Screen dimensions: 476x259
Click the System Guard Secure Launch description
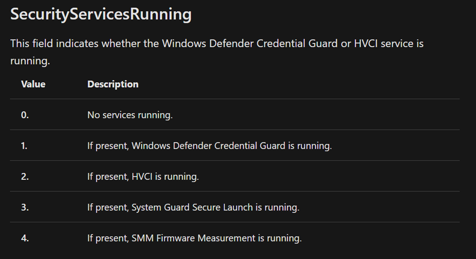(193, 207)
